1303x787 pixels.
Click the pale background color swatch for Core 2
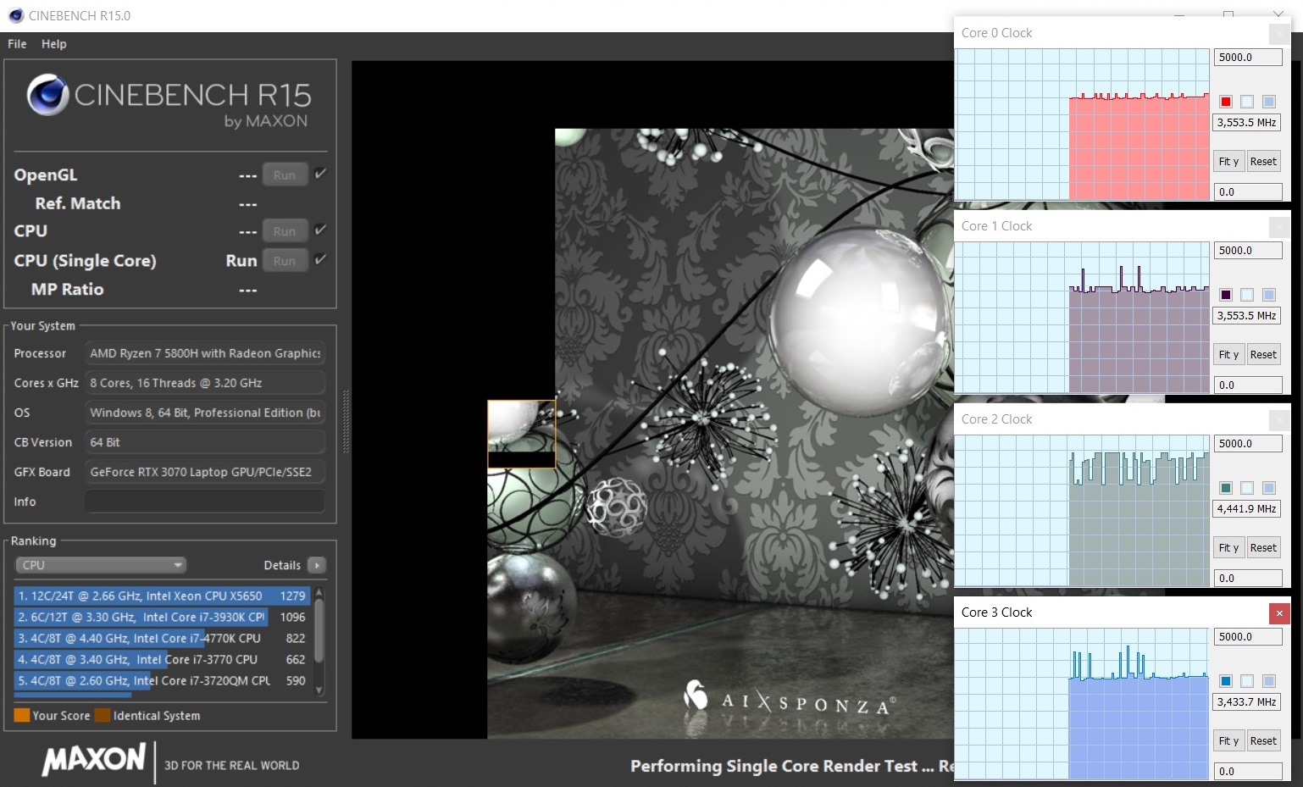pos(1247,488)
